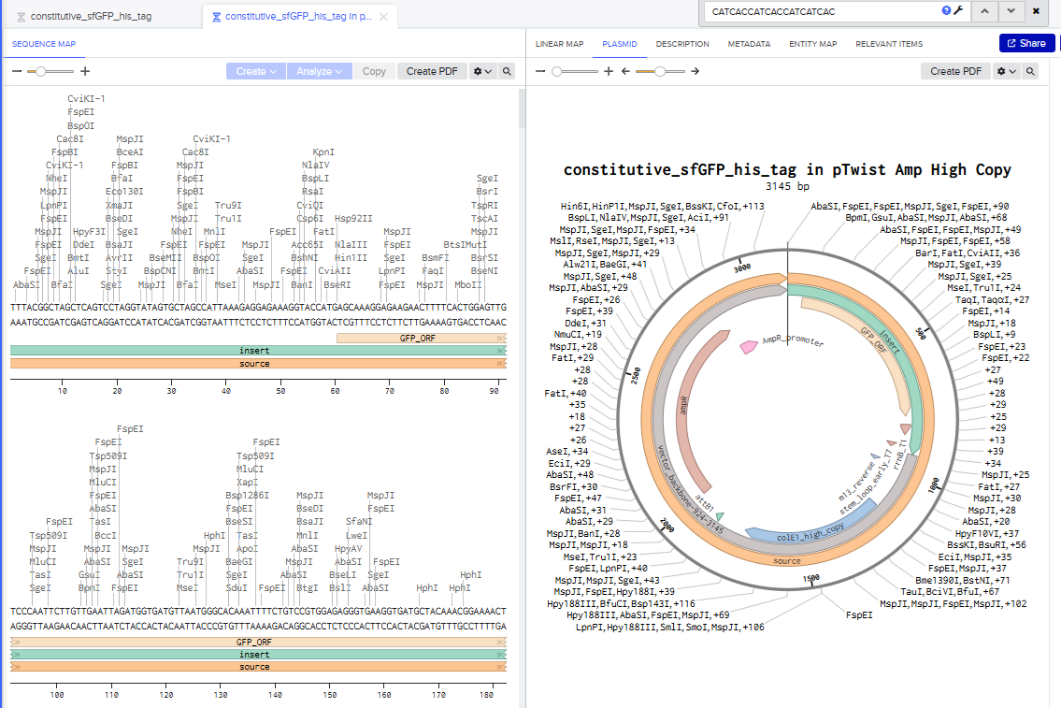Viewport: 1061px width, 708px height.
Task: Zoom in sequence map with plus icon
Action: [x=85, y=71]
